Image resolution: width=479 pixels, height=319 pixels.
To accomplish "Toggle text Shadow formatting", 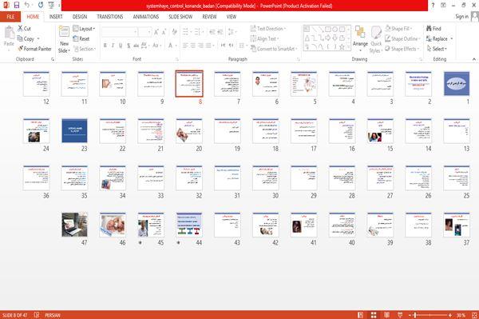I will click(x=129, y=46).
